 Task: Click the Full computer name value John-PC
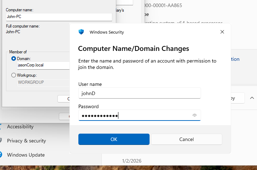(13, 32)
